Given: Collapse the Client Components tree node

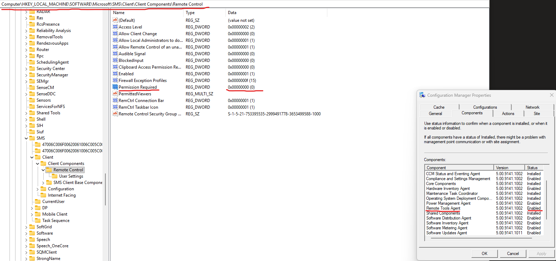Looking at the screenshot, I should [38, 164].
